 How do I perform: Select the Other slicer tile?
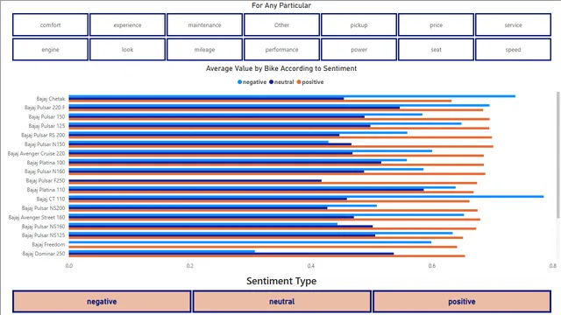point(281,25)
